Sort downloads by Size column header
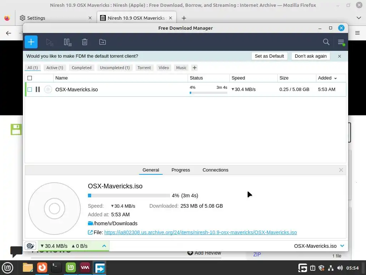The height and width of the screenshot is (275, 366). pos(297,78)
